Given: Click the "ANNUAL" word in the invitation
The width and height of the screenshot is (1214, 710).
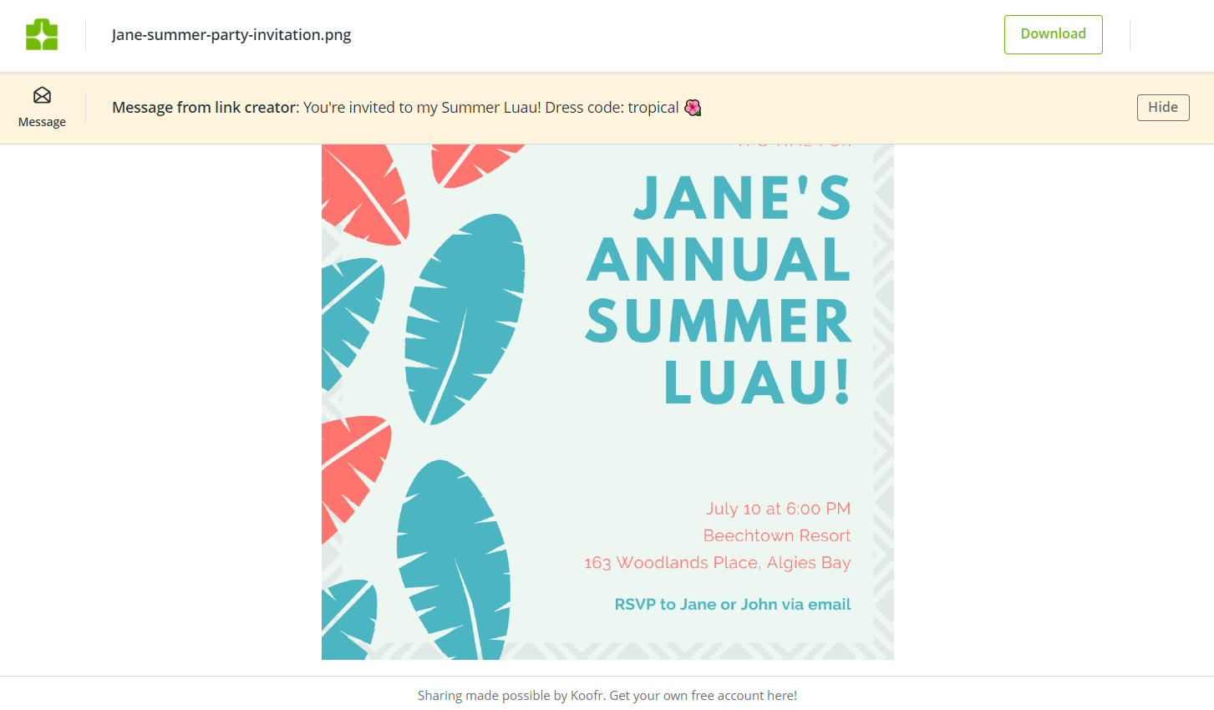Looking at the screenshot, I should point(719,260).
